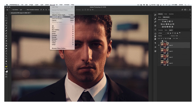Open the Kind filter dropdown
This screenshot has width=196, height=106.
[162, 33]
